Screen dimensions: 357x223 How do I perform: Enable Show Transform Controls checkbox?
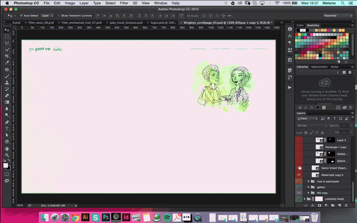(x=58, y=16)
